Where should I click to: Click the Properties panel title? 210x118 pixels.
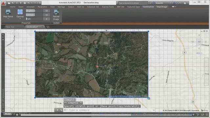pos(26,23)
